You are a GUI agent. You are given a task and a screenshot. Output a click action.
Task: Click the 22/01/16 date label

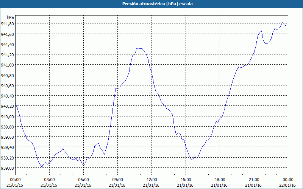pyautogui.click(x=287, y=185)
